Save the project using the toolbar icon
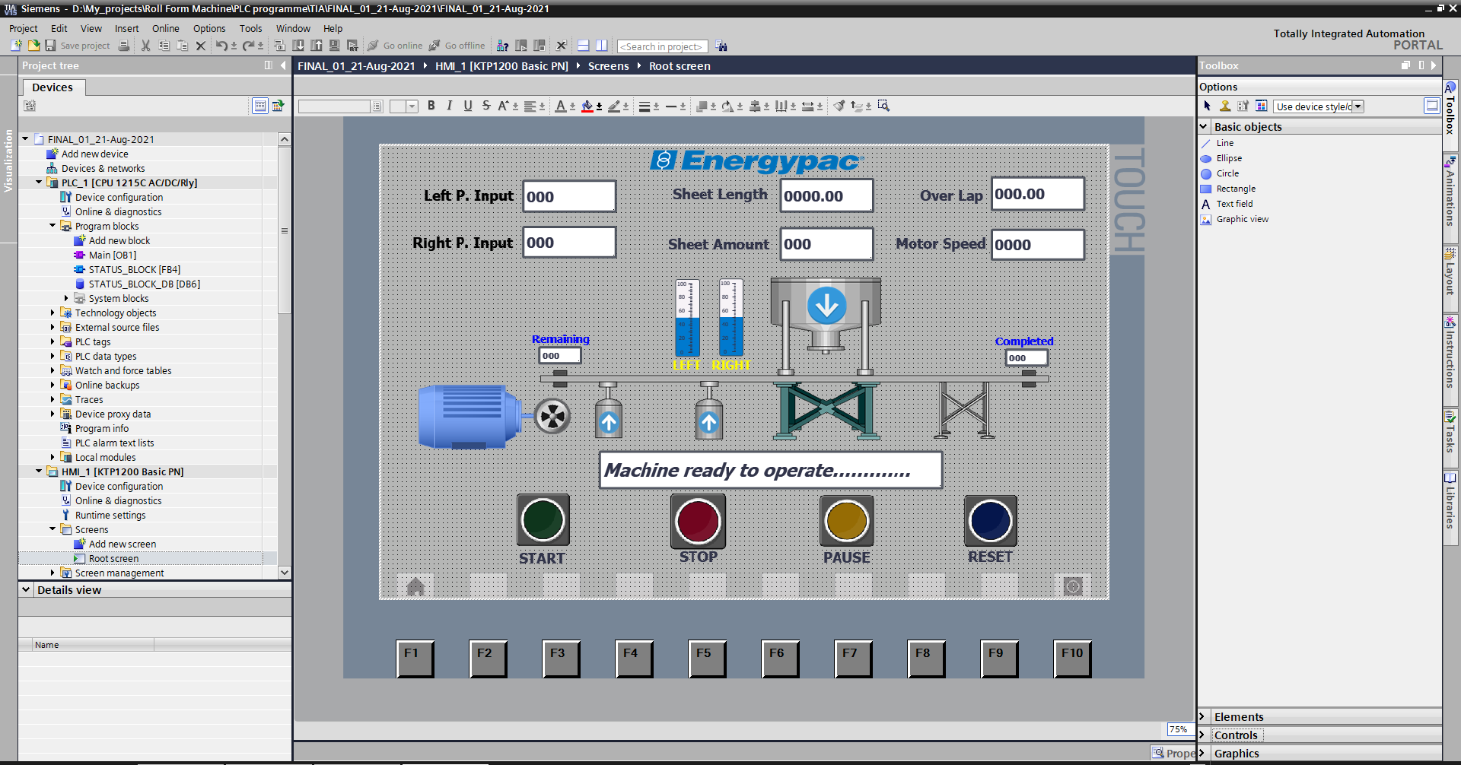The image size is (1461, 765). 50,46
